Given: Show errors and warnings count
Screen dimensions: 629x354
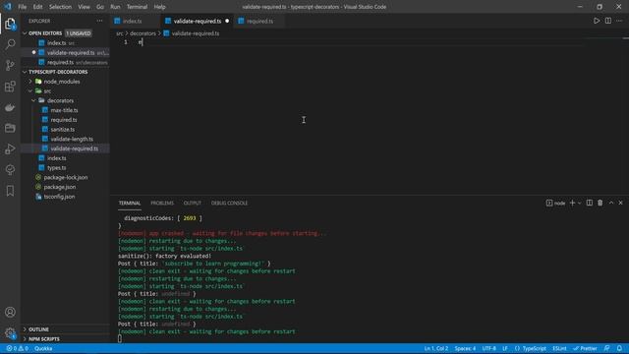Looking at the screenshot, I should (x=17, y=348).
